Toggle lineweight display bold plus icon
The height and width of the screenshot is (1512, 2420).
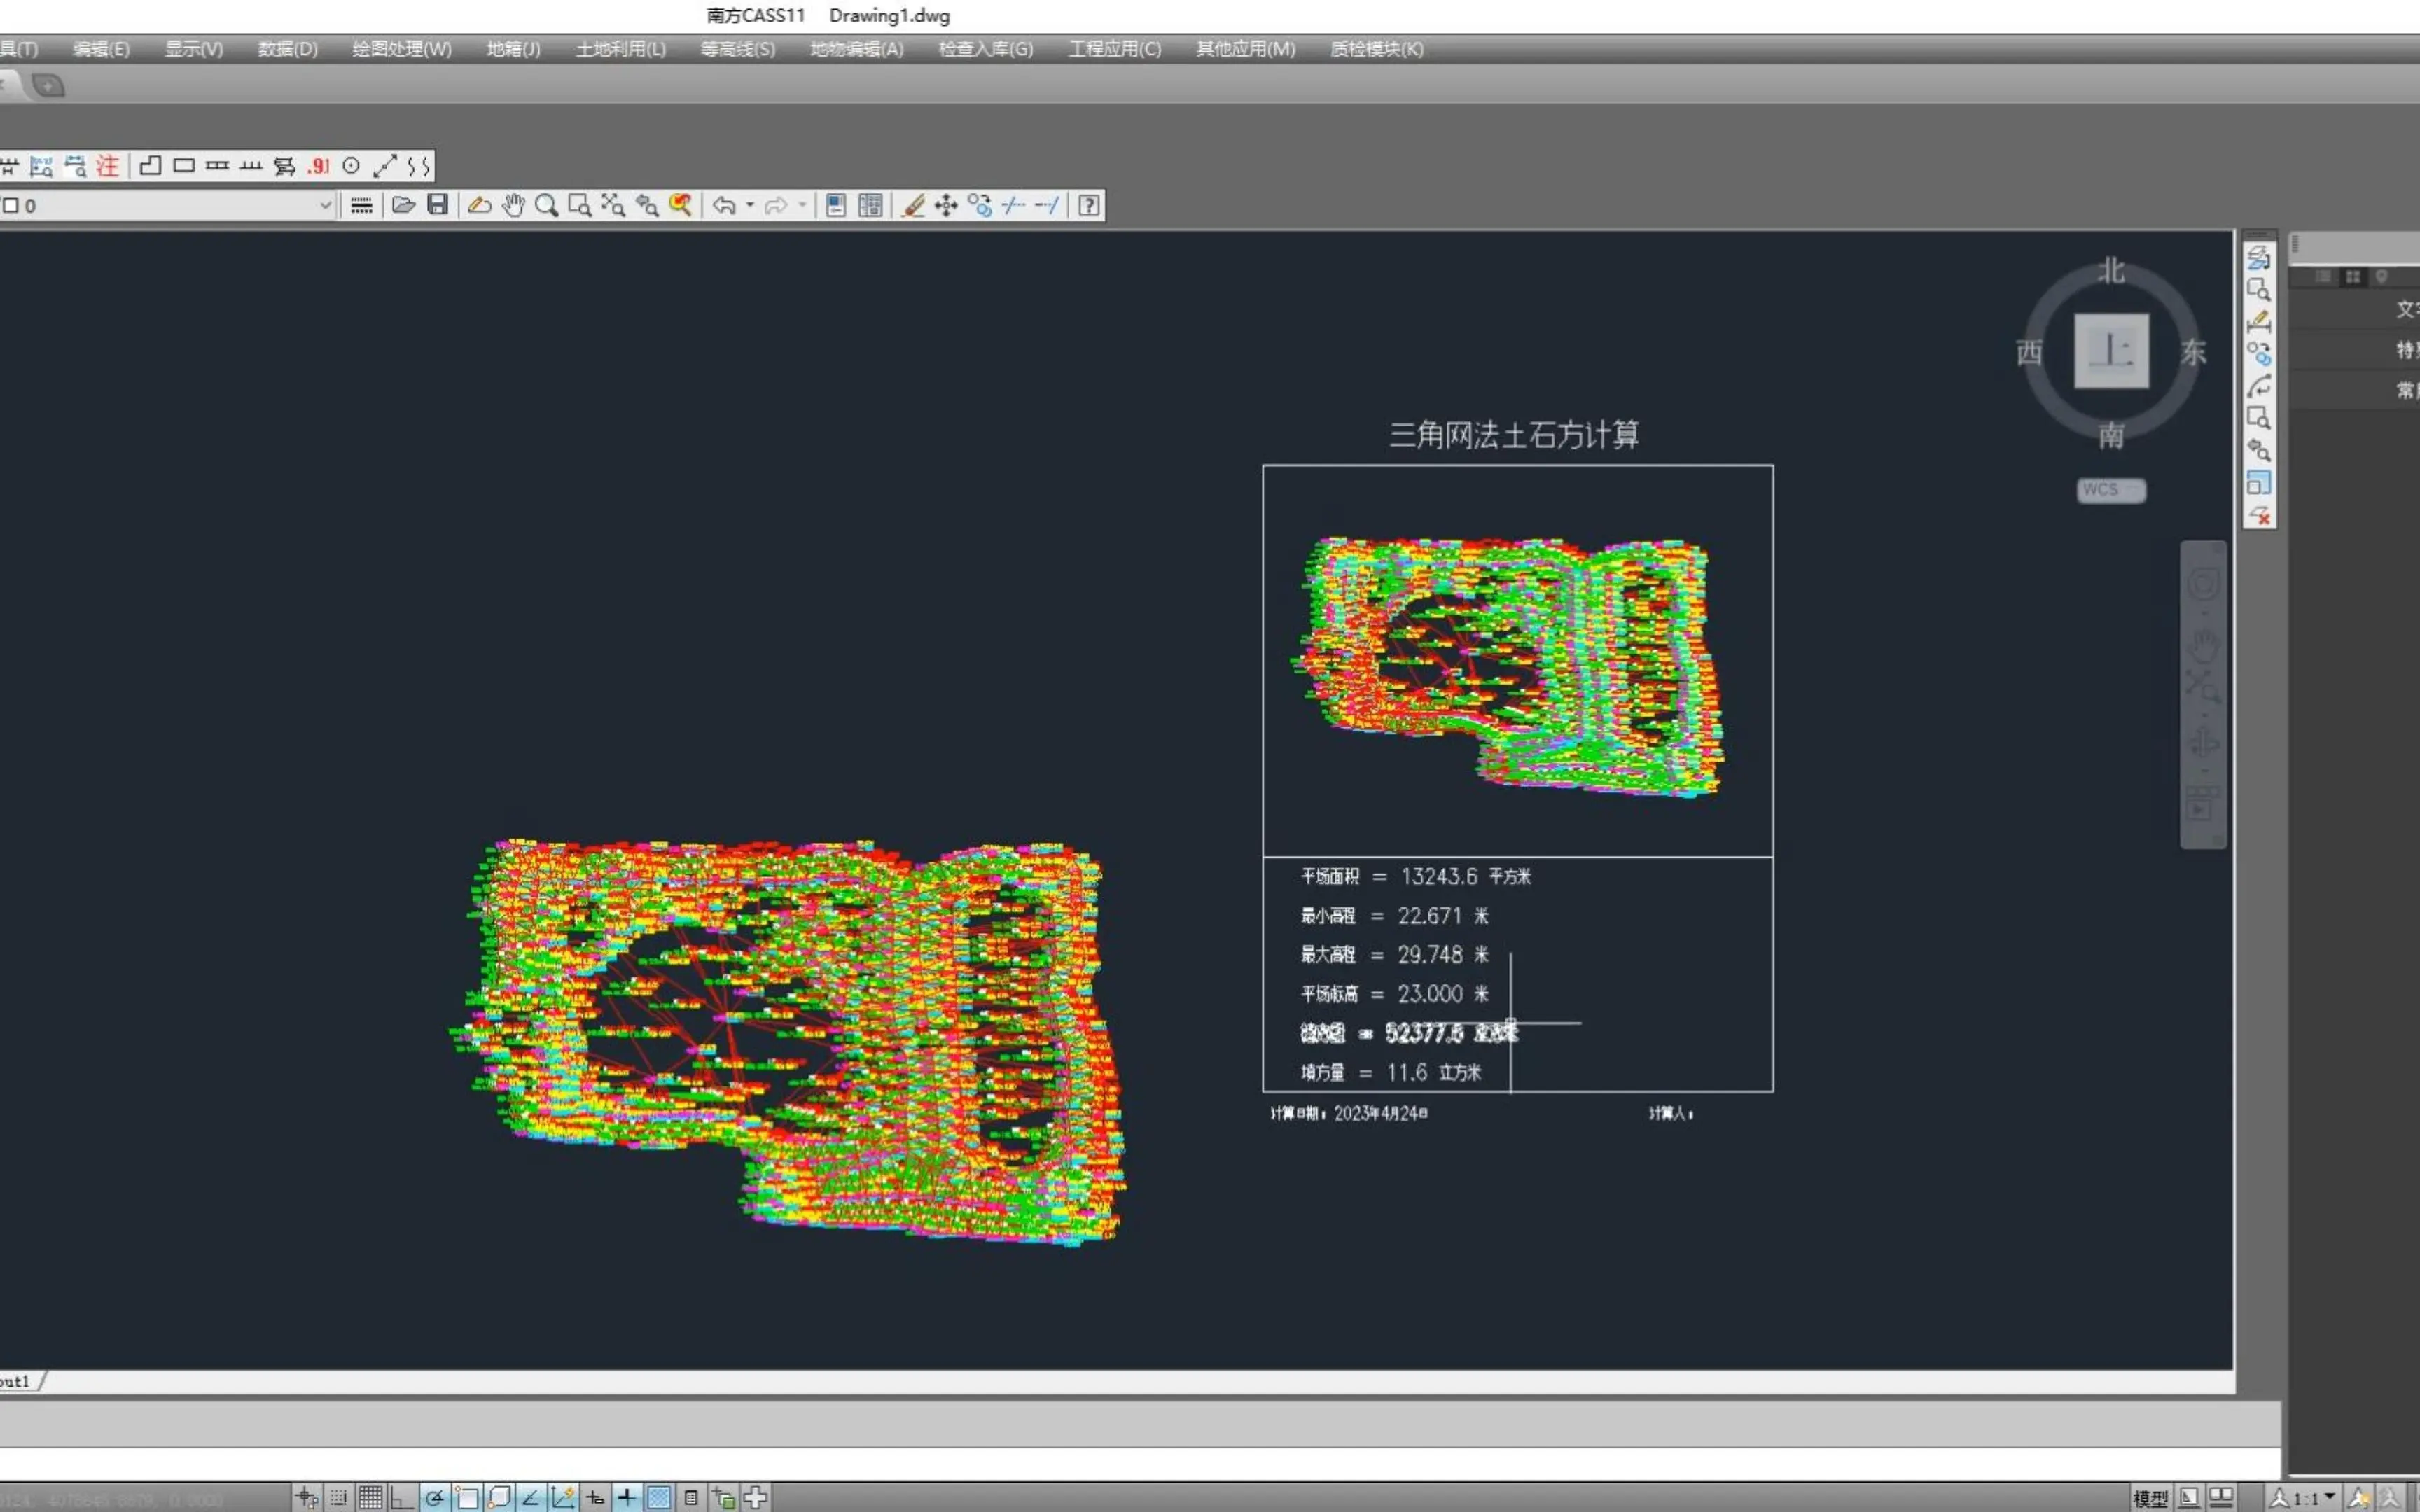click(x=627, y=1497)
